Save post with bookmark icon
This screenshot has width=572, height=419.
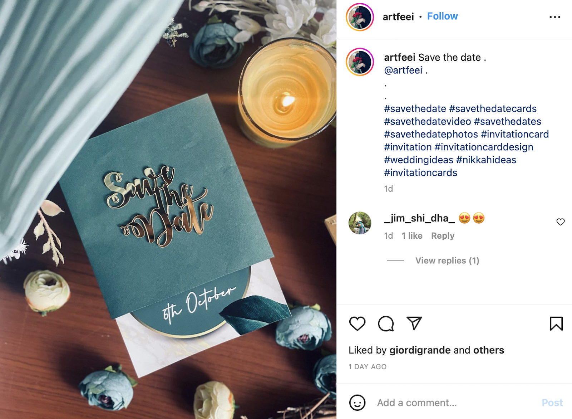pos(556,323)
